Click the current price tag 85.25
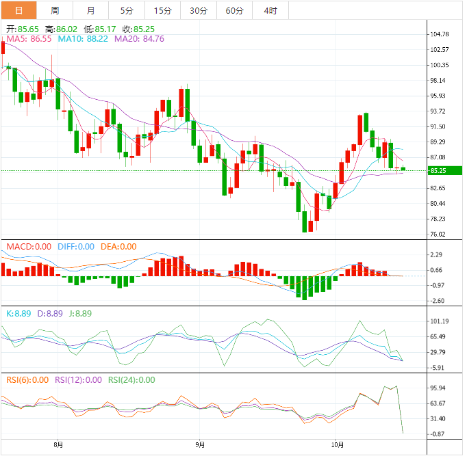 [x=445, y=171]
